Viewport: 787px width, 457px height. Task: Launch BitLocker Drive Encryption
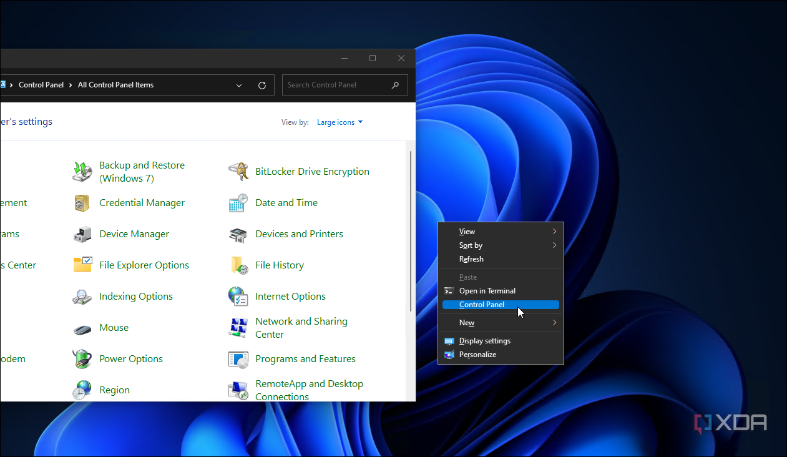[x=311, y=171]
